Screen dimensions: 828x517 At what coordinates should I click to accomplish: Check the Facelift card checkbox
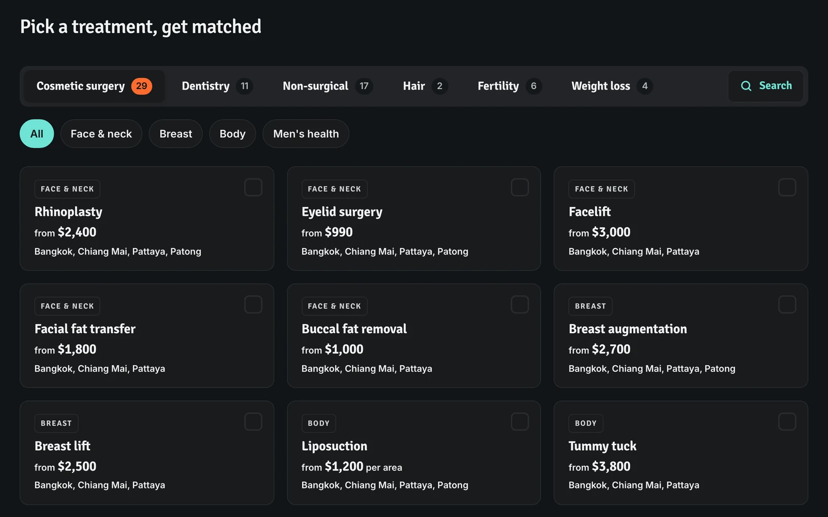tap(787, 187)
